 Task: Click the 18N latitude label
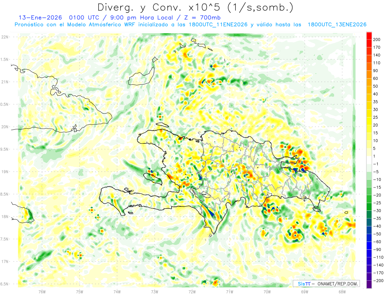(4, 216)
